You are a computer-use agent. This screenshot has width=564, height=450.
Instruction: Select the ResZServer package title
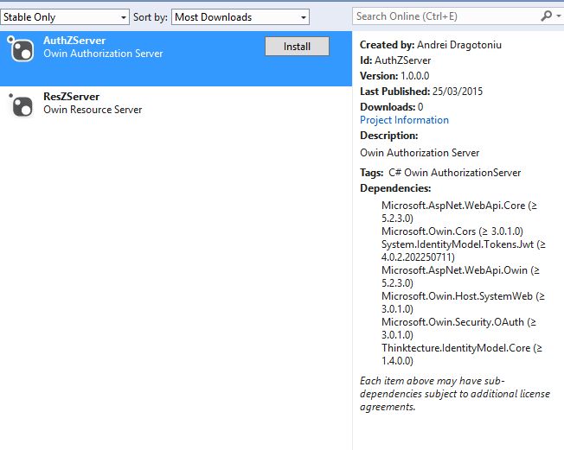coord(71,97)
